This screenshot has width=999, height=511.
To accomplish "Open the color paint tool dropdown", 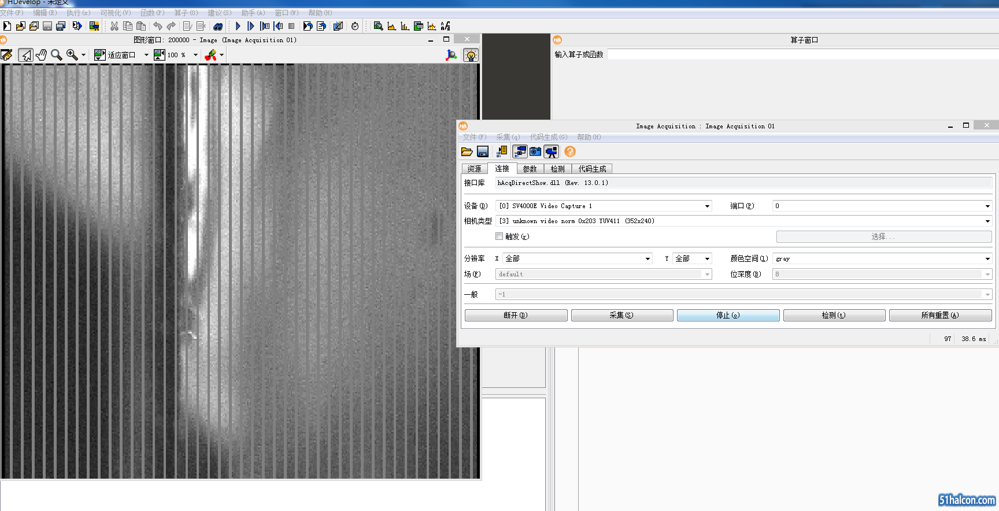I will coord(221,55).
